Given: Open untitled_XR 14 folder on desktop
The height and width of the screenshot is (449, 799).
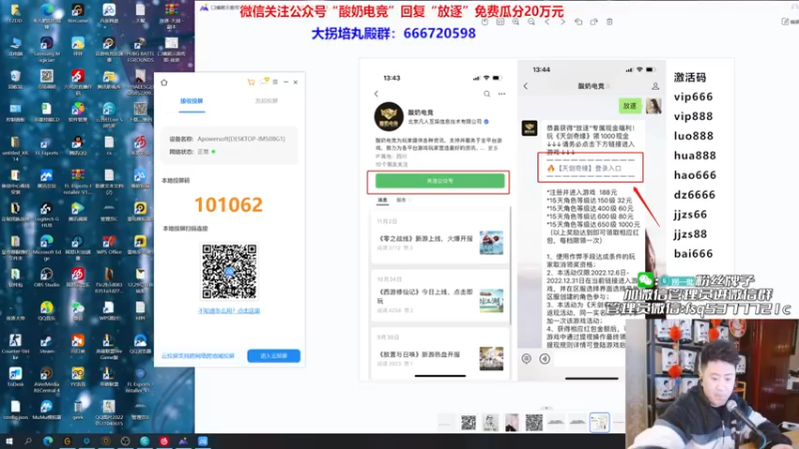Looking at the screenshot, I should (x=15, y=148).
